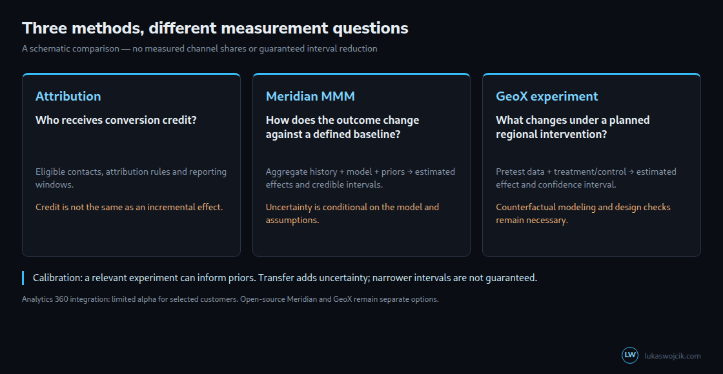Click the defined baseline question text
Viewport: 723px width, 374px height.
point(342,127)
